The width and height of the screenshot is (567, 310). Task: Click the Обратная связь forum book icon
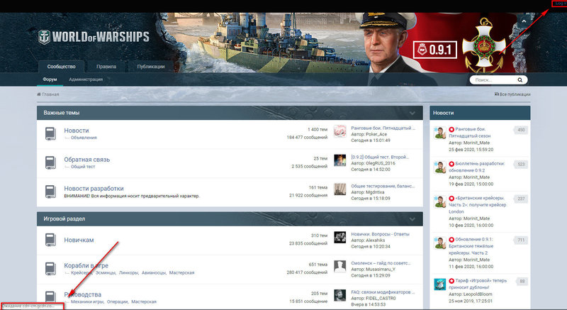tap(50, 162)
